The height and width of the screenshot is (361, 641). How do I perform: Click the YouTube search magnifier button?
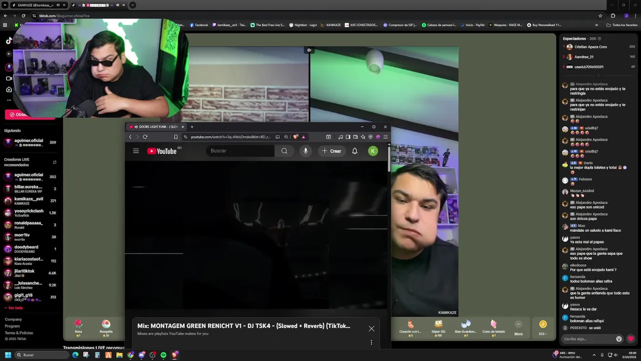pyautogui.click(x=284, y=151)
